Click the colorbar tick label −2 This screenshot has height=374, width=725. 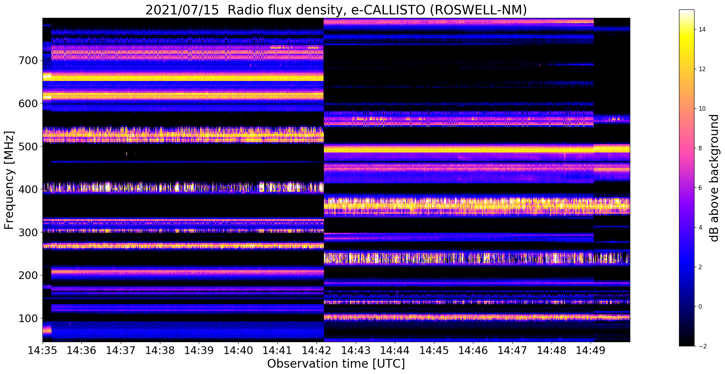pyautogui.click(x=703, y=346)
